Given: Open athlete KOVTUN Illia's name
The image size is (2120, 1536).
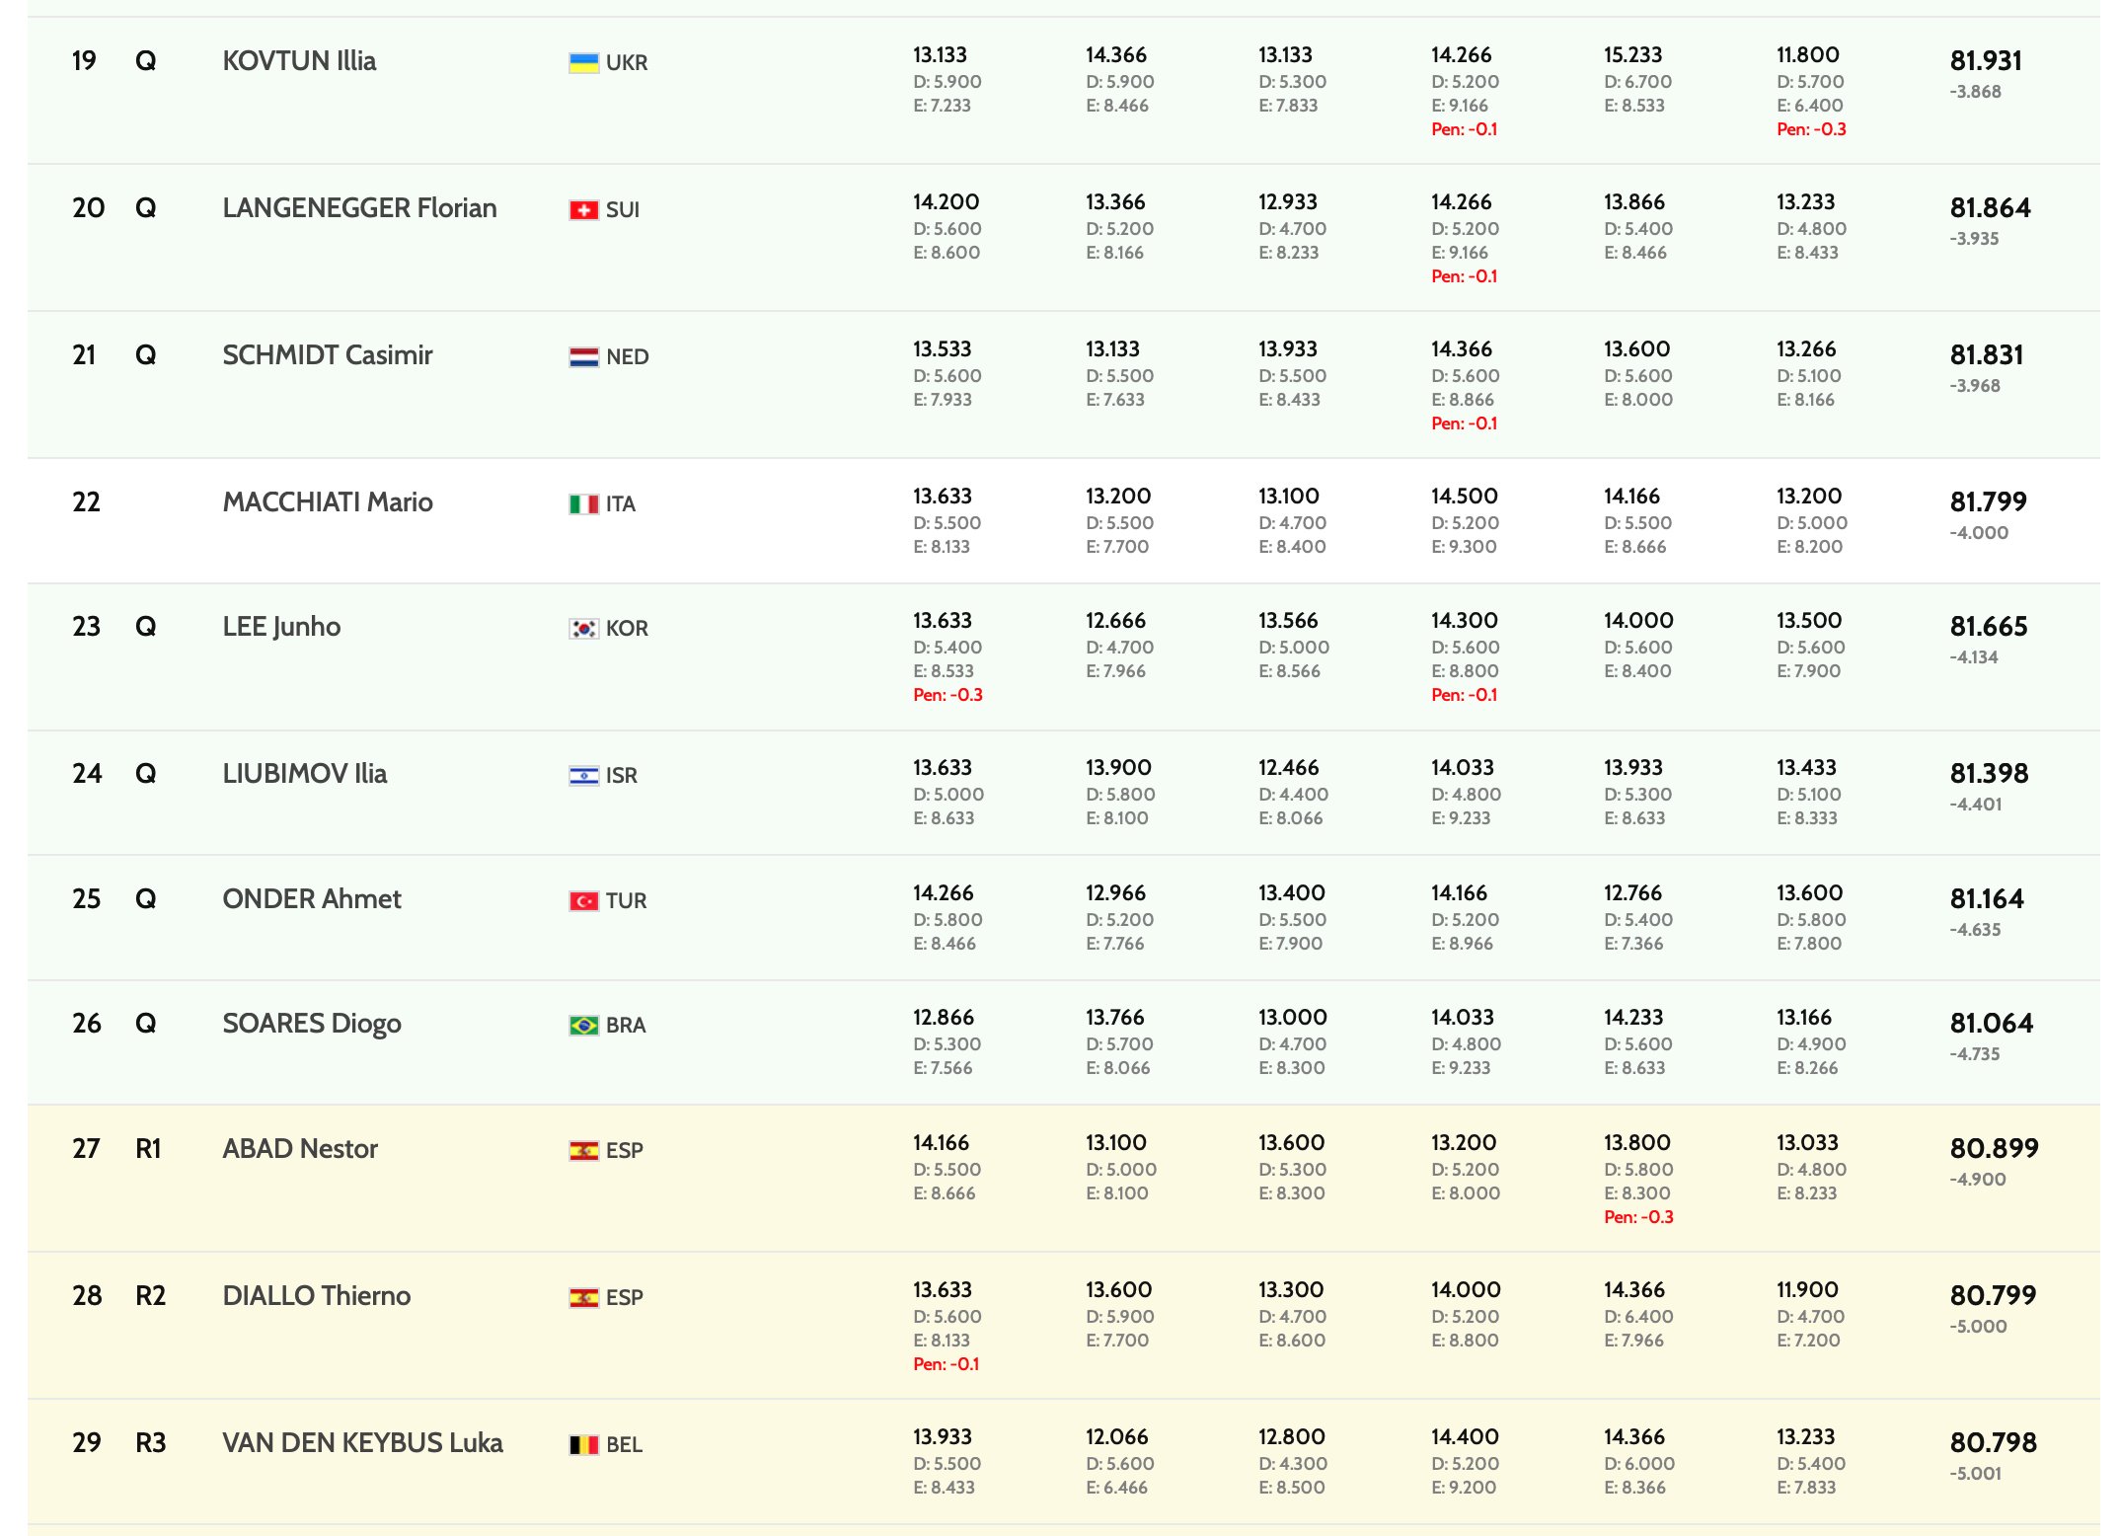Looking at the screenshot, I should [x=299, y=61].
